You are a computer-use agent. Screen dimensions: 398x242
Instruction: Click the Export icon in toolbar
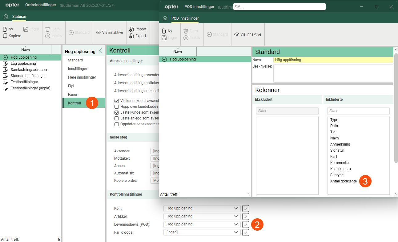(132, 36)
